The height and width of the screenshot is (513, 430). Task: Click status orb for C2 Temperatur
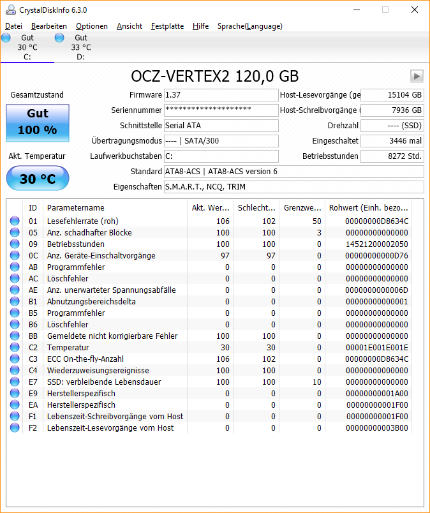[15, 347]
